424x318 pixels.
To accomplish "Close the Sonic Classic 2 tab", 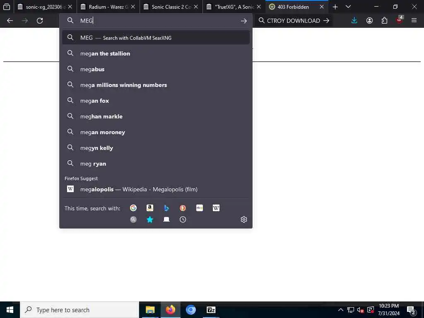I will (x=196, y=7).
